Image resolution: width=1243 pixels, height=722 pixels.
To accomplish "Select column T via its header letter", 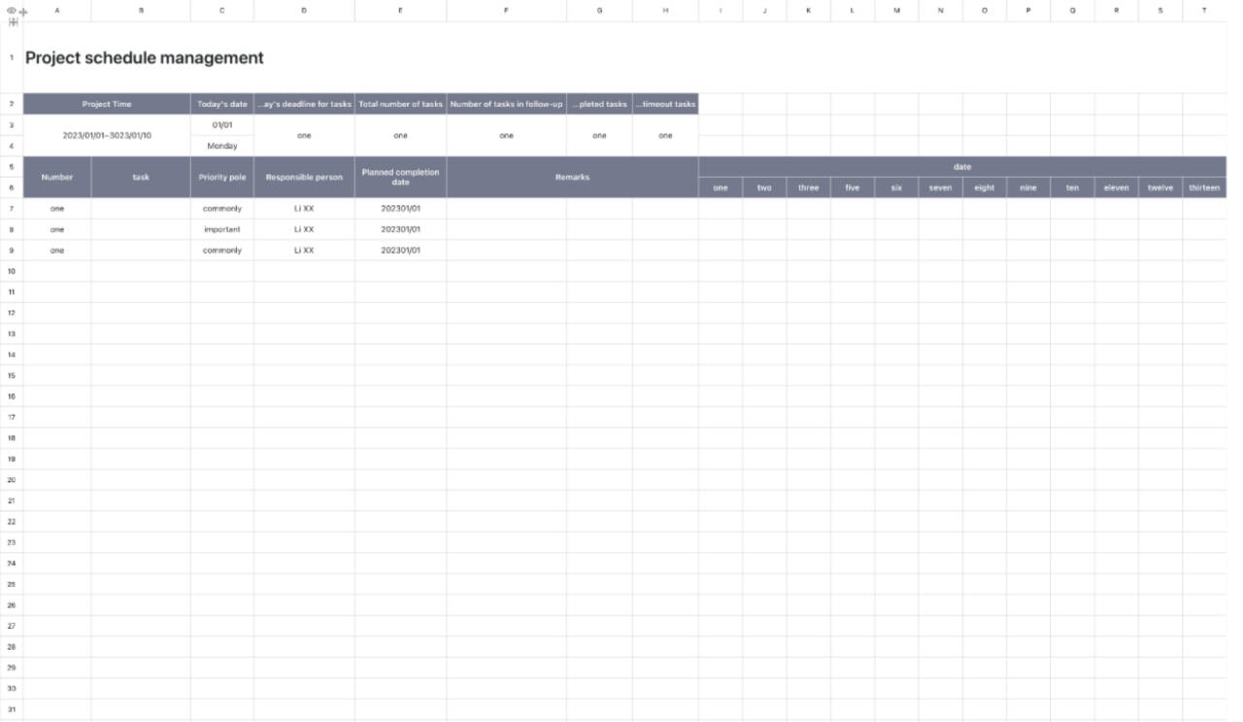I will (1204, 10).
